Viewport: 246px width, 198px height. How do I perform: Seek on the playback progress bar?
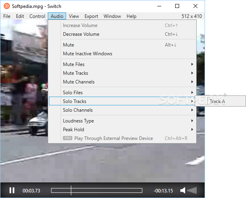(x=97, y=190)
